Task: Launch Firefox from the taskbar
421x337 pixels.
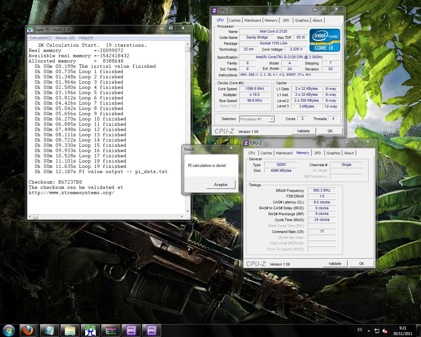Action: pyautogui.click(x=28, y=330)
